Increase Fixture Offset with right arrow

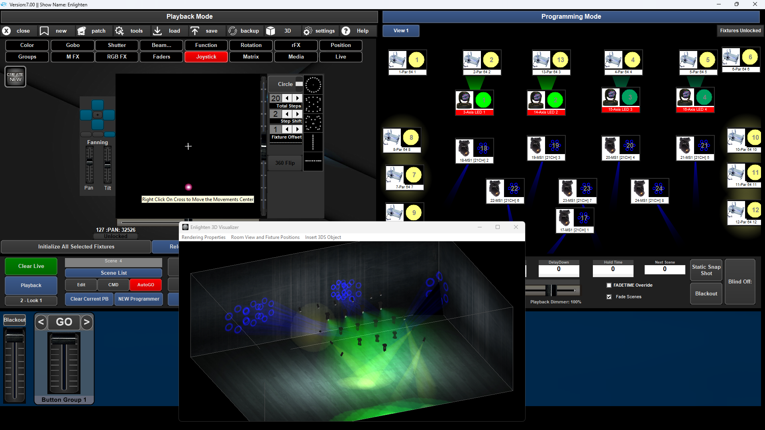click(x=298, y=129)
